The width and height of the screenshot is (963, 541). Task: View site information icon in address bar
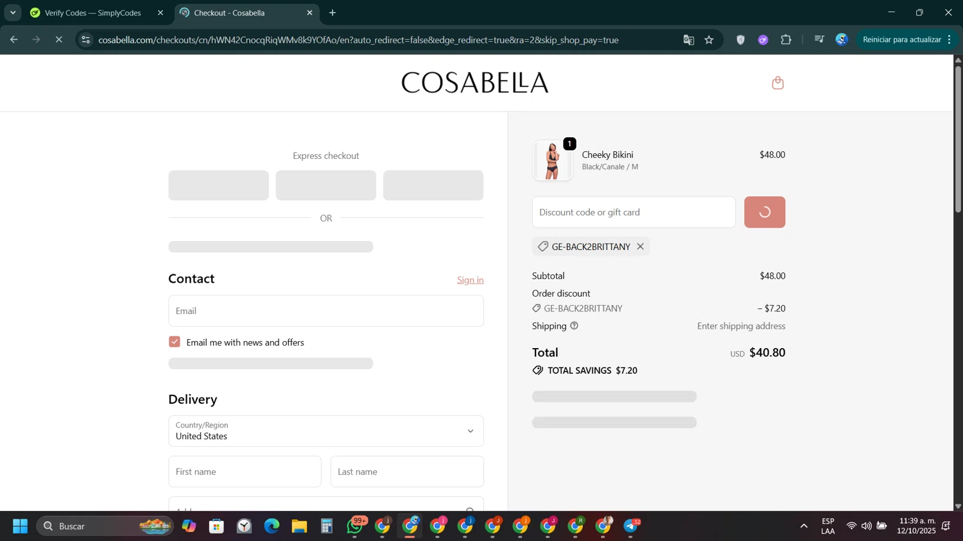(x=85, y=40)
